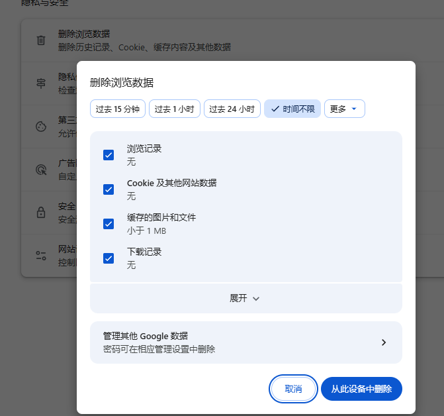Click the 浏览记录 label text
The height and width of the screenshot is (416, 444).
click(144, 148)
